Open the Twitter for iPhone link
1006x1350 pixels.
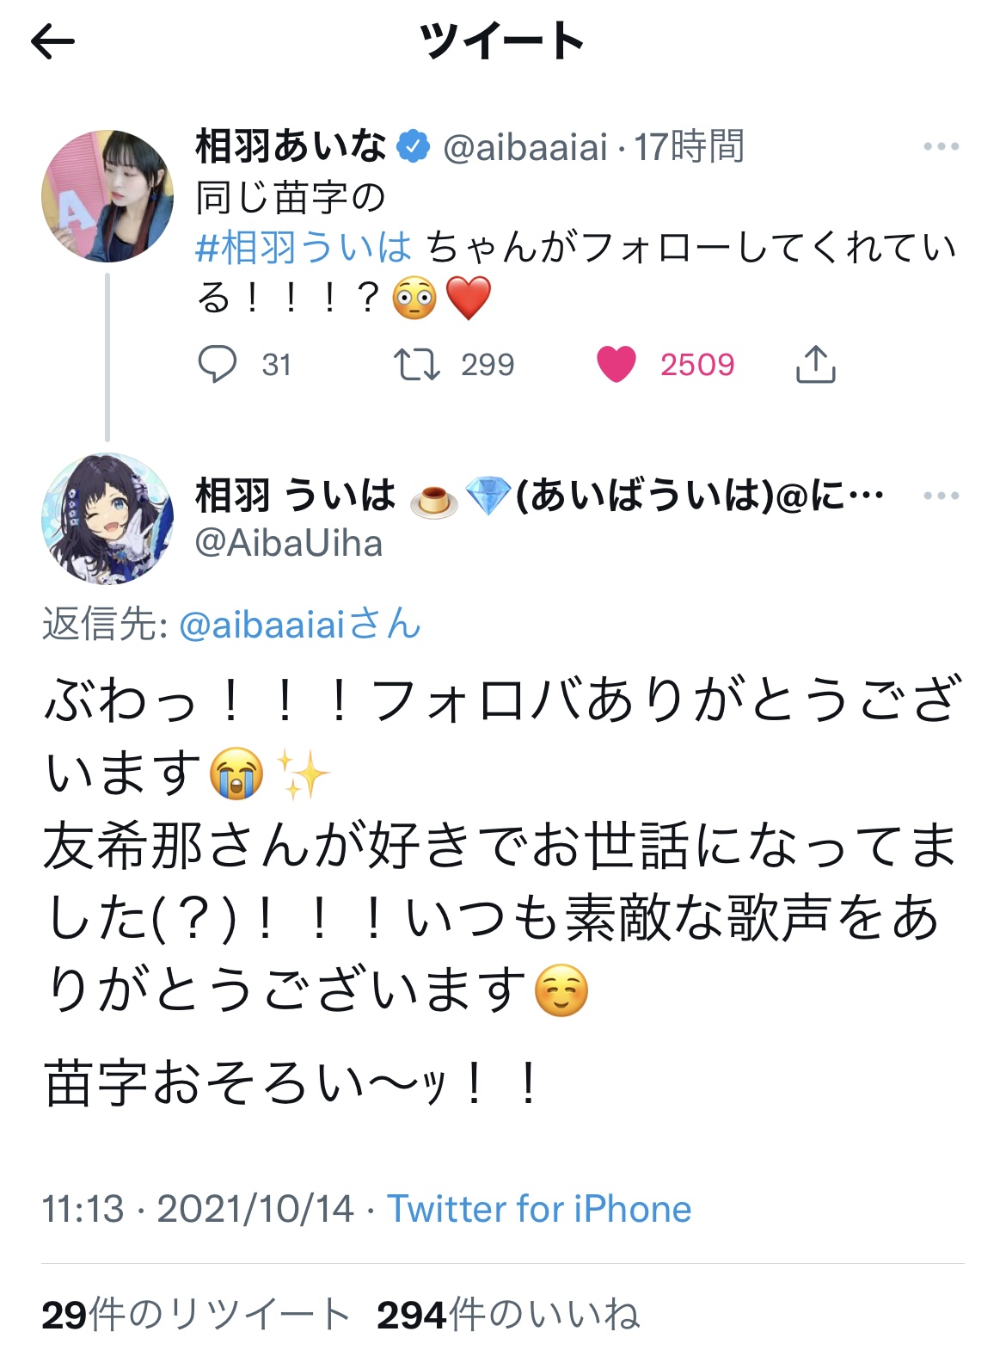[539, 1209]
